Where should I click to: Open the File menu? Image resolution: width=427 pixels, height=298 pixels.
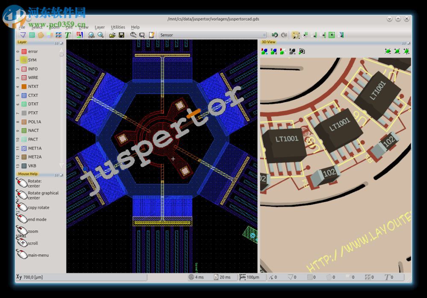coord(22,27)
